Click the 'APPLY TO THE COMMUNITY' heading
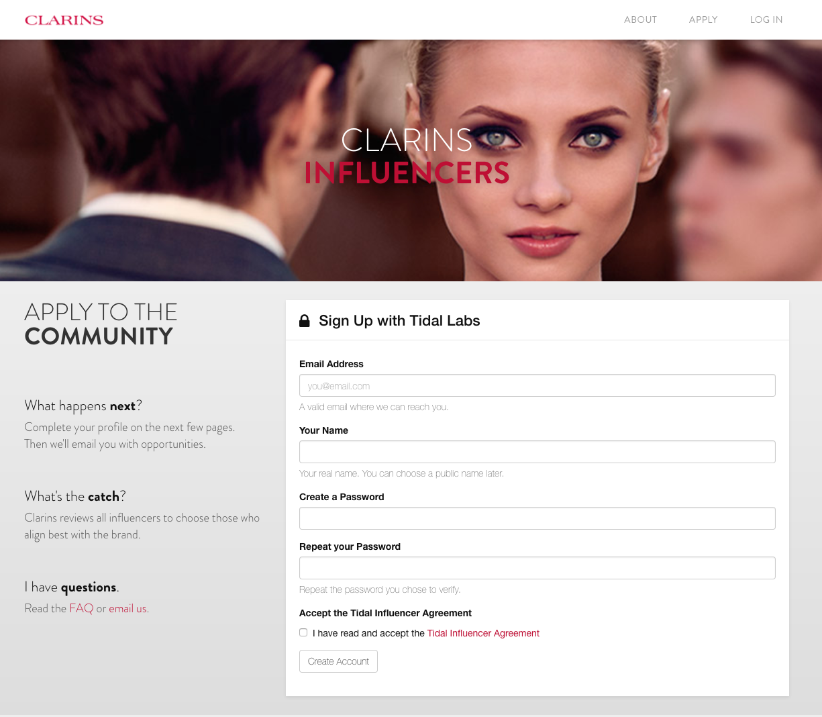 tap(101, 324)
